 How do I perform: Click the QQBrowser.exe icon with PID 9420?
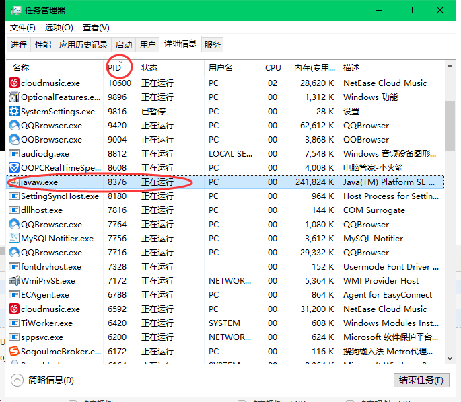14,126
